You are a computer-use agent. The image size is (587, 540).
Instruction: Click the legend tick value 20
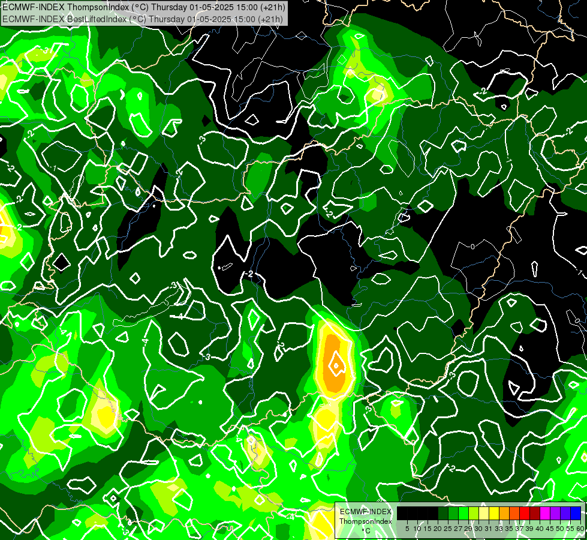[438, 529]
